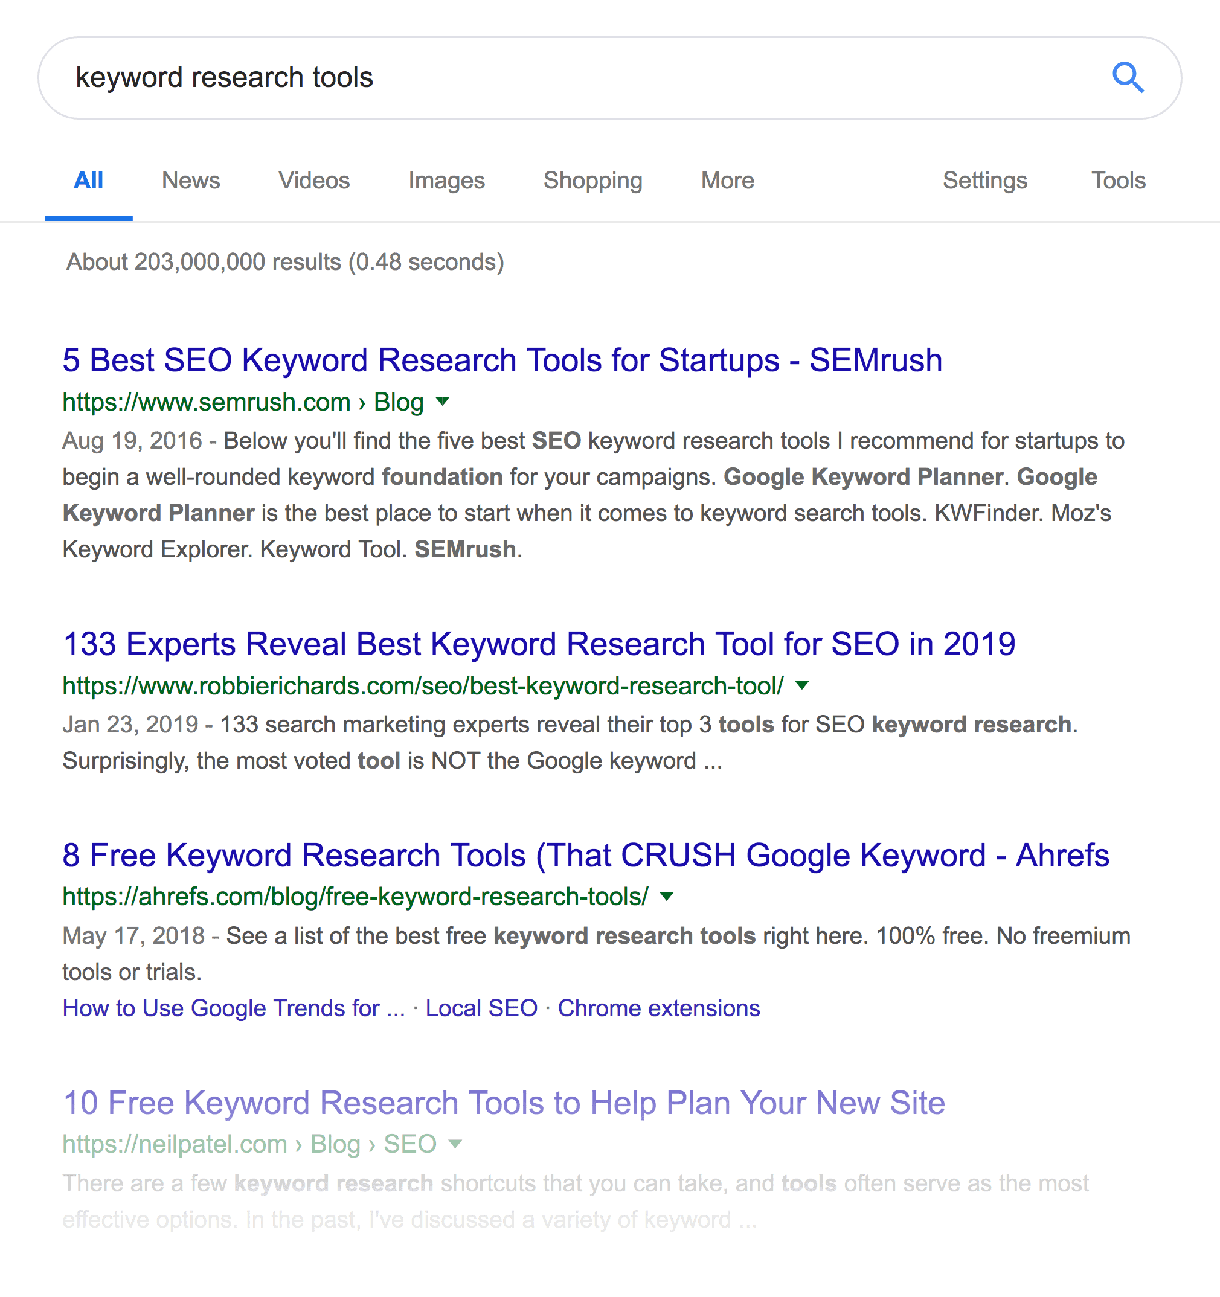
Task: Click the Aug 19, 2016 snippet date
Action: coord(132,441)
